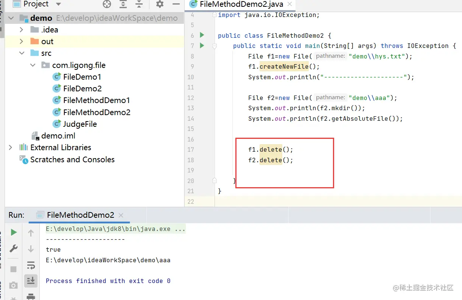Select JudgeFile class in project tree

tap(80, 124)
